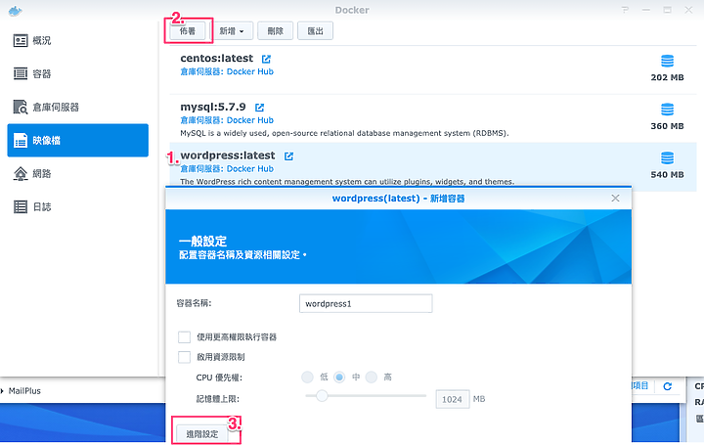Open external link icon for wordpress:latest
This screenshot has height=445, width=704.
[x=288, y=156]
